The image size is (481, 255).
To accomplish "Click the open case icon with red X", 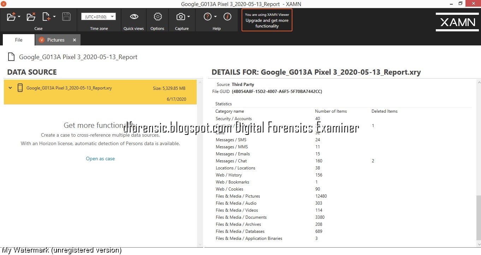I will click(x=30, y=17).
